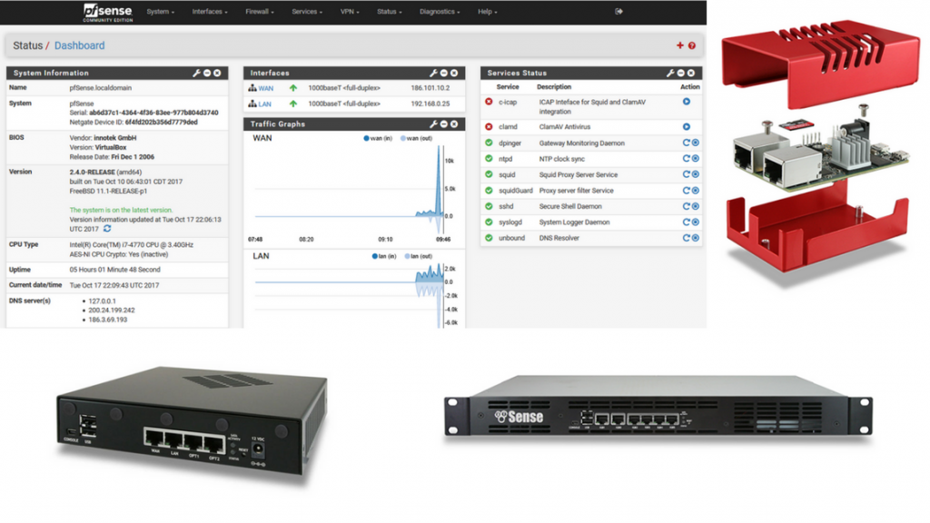Toggle the wan (out) legend series
The height and width of the screenshot is (523, 930).
click(x=416, y=138)
